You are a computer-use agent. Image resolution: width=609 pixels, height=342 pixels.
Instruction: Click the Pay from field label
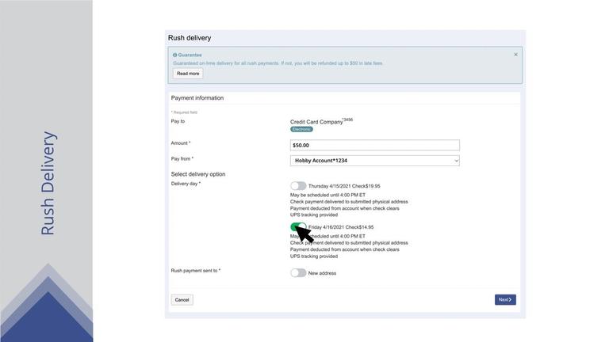tap(182, 159)
